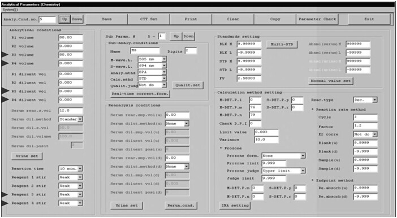Click the Save toolbar button
Image resolution: width=397 pixels, height=218 pixels.
pyautogui.click(x=106, y=19)
